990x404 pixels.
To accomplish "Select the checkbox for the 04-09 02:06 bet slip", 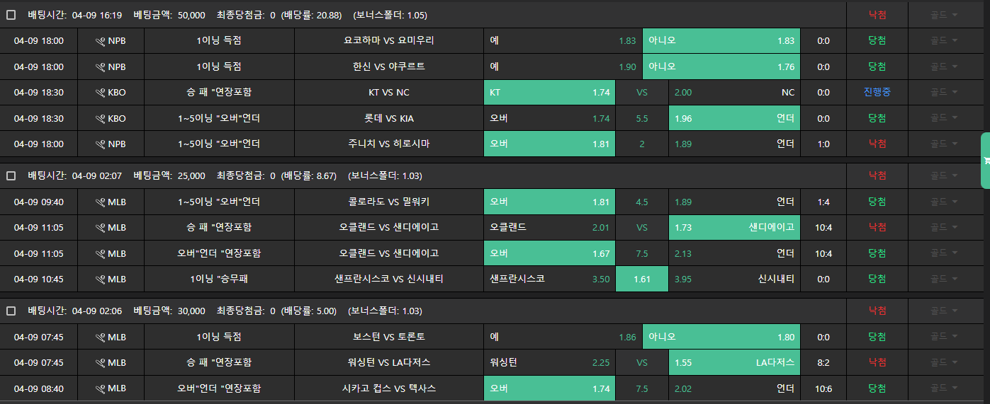I will (11, 311).
